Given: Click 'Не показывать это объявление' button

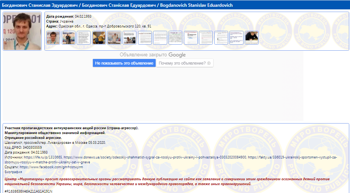Looking at the screenshot, I should [124, 63].
